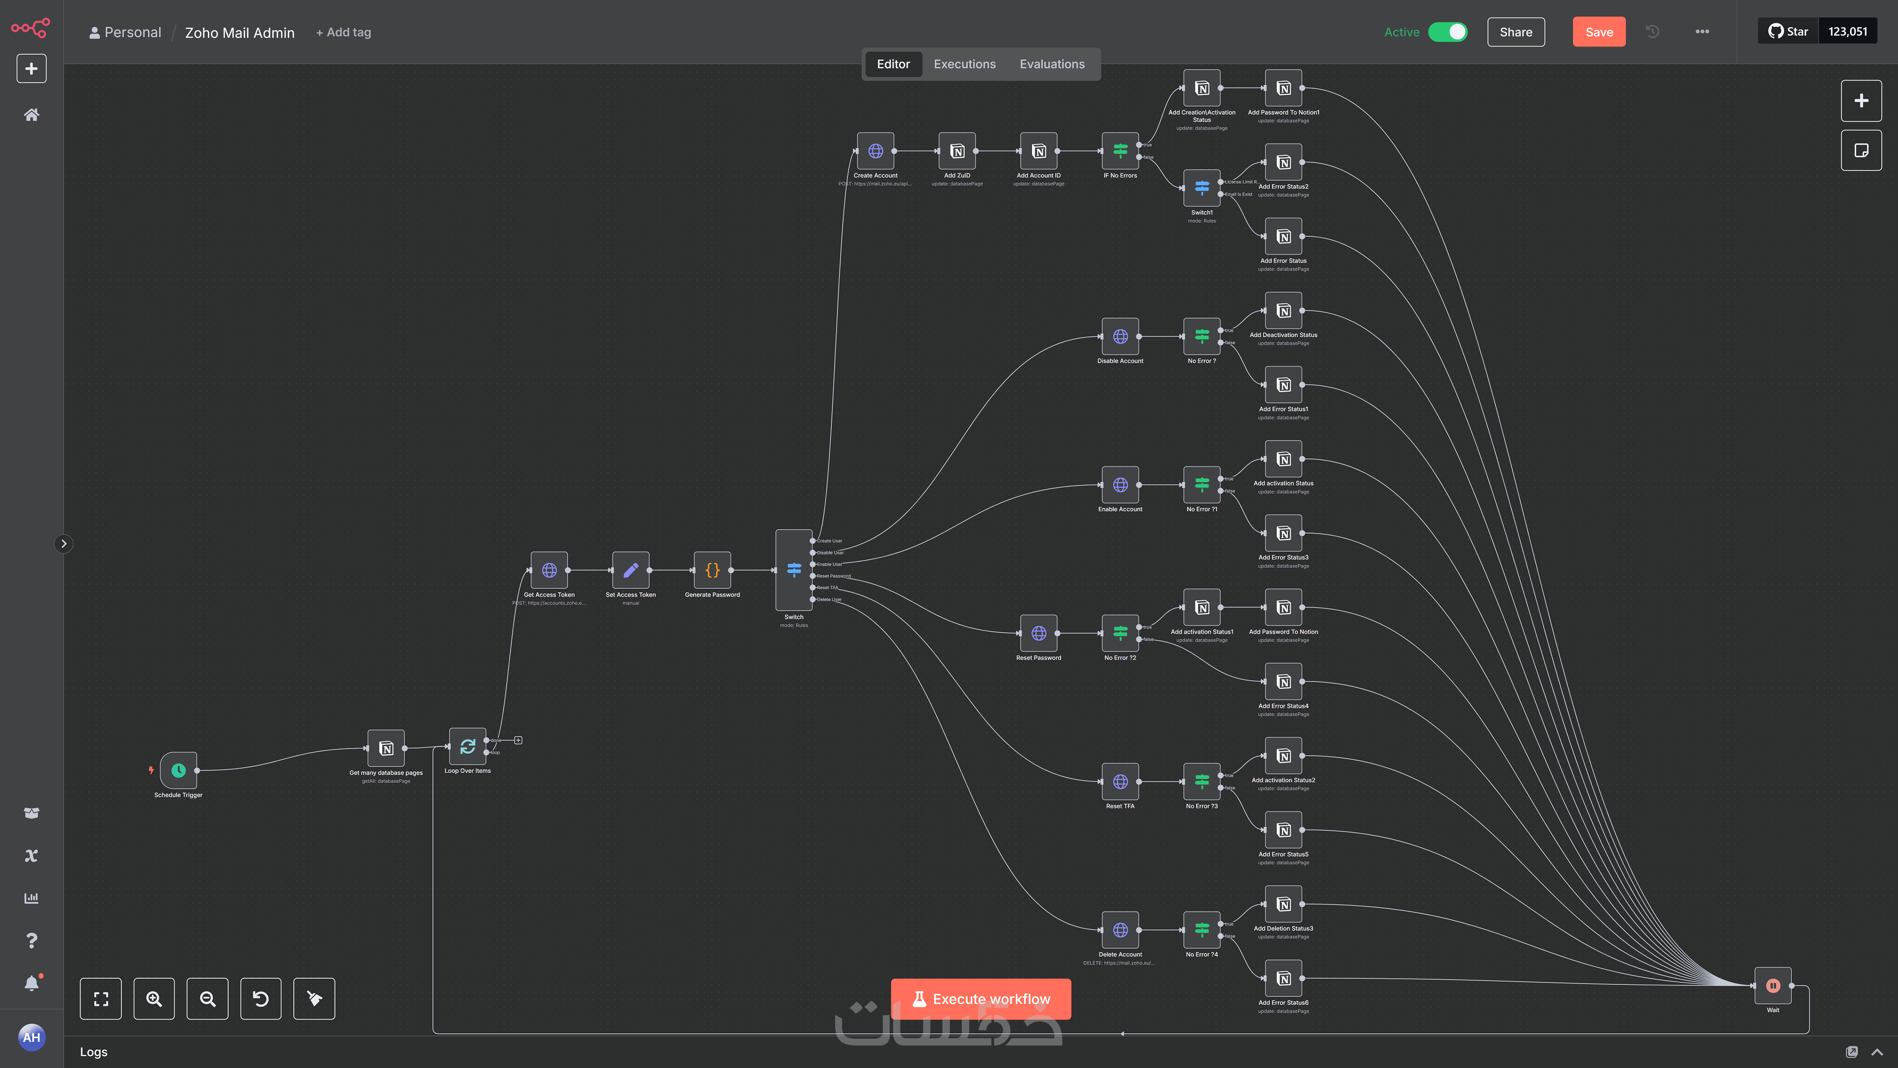This screenshot has width=1898, height=1068.
Task: Open workflow history icon
Action: [x=1653, y=32]
